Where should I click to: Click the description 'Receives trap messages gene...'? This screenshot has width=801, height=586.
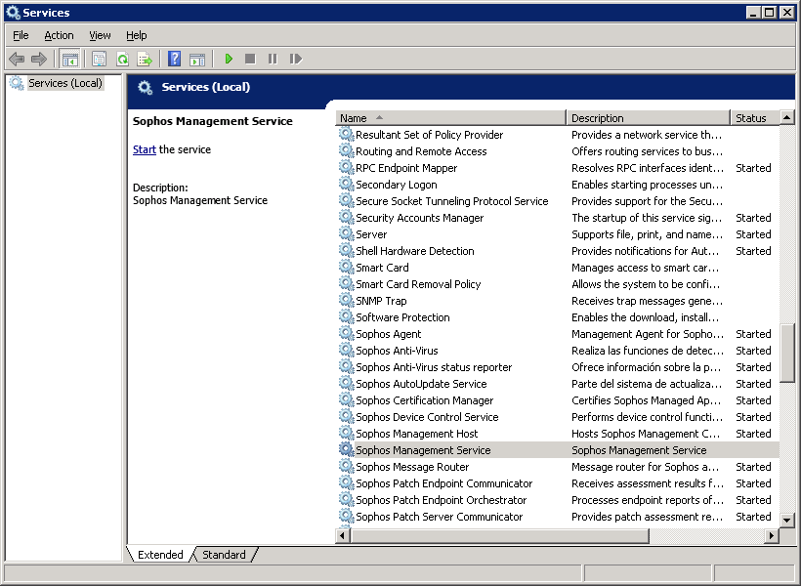[x=647, y=301]
